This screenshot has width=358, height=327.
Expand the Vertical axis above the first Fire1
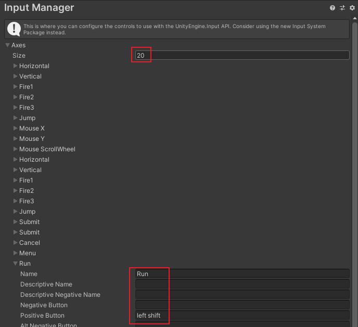click(15, 76)
